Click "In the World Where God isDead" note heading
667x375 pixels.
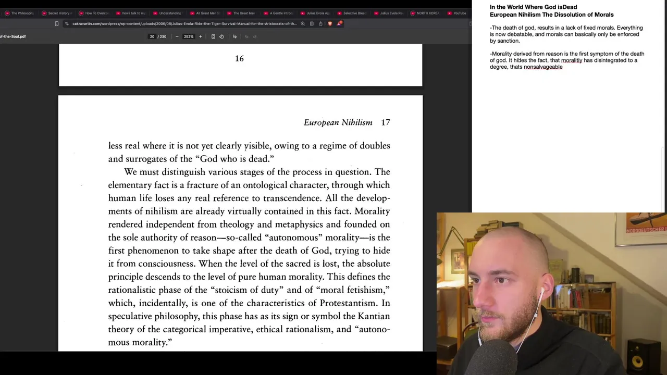tap(533, 7)
